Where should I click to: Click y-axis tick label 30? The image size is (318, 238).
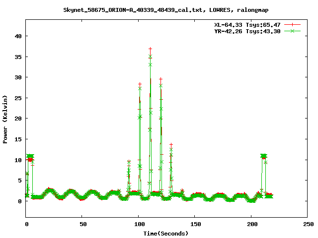point(18,77)
